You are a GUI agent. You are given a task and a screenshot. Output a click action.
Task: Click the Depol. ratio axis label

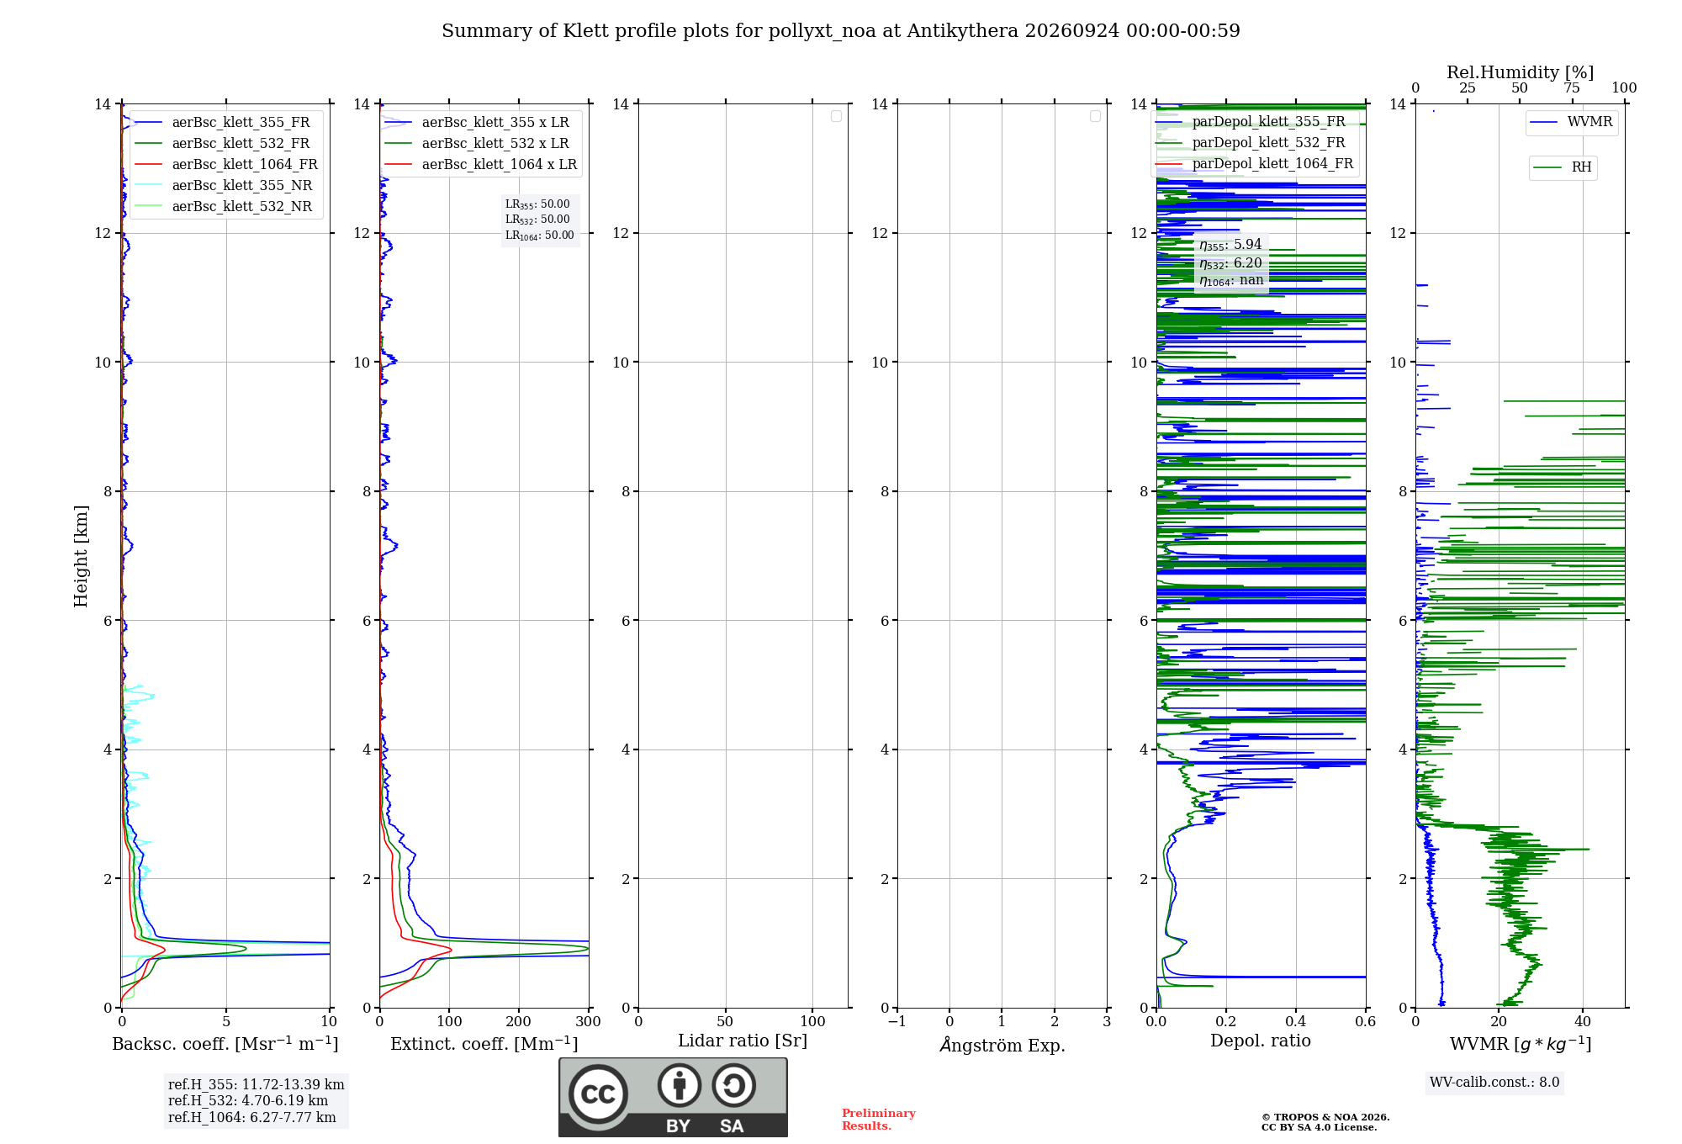tap(1261, 1041)
